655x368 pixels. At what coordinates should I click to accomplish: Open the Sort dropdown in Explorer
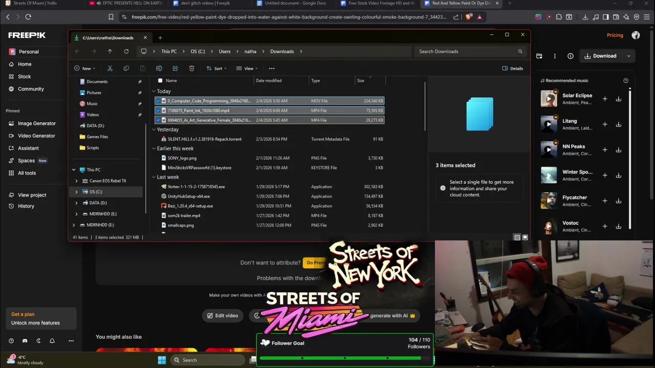pos(217,68)
